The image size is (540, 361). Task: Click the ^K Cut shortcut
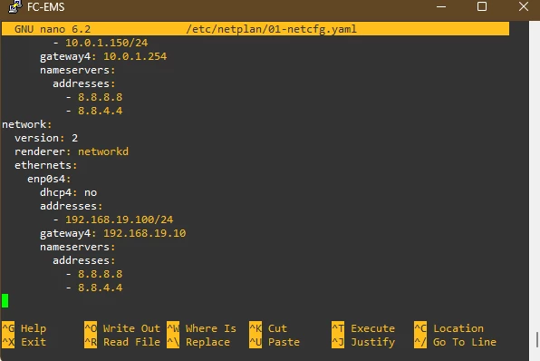268,328
